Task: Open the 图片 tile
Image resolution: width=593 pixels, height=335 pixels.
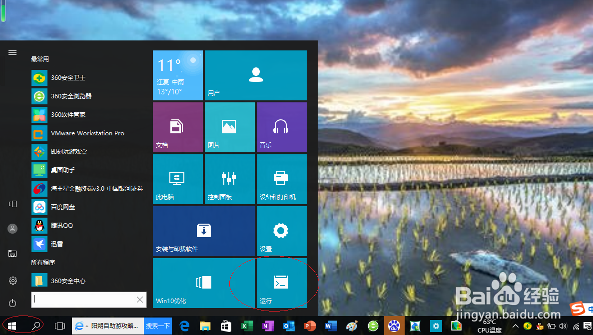Action: [x=230, y=127]
